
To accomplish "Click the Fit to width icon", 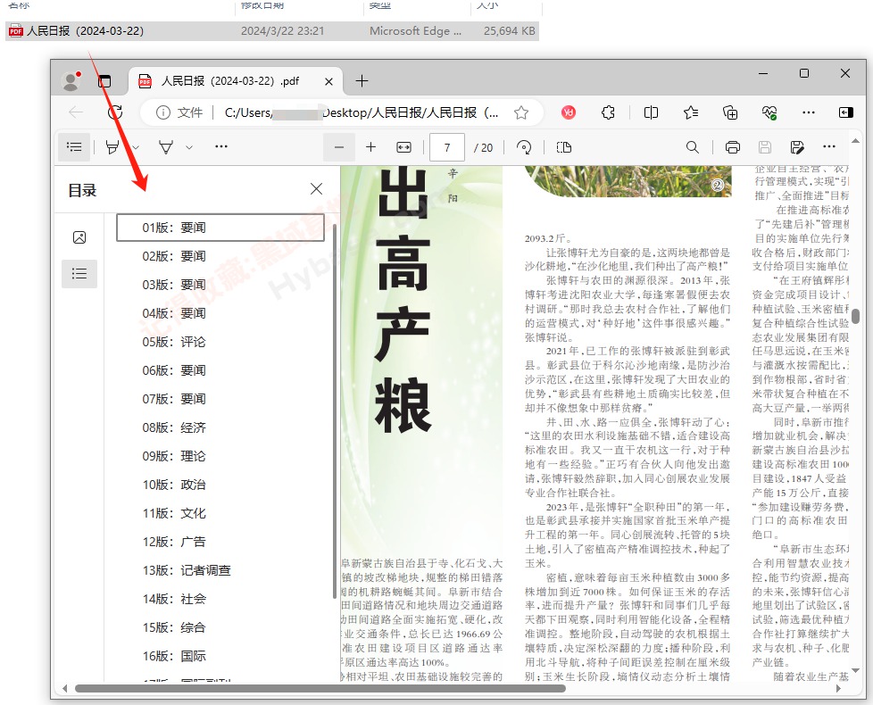I will [403, 147].
